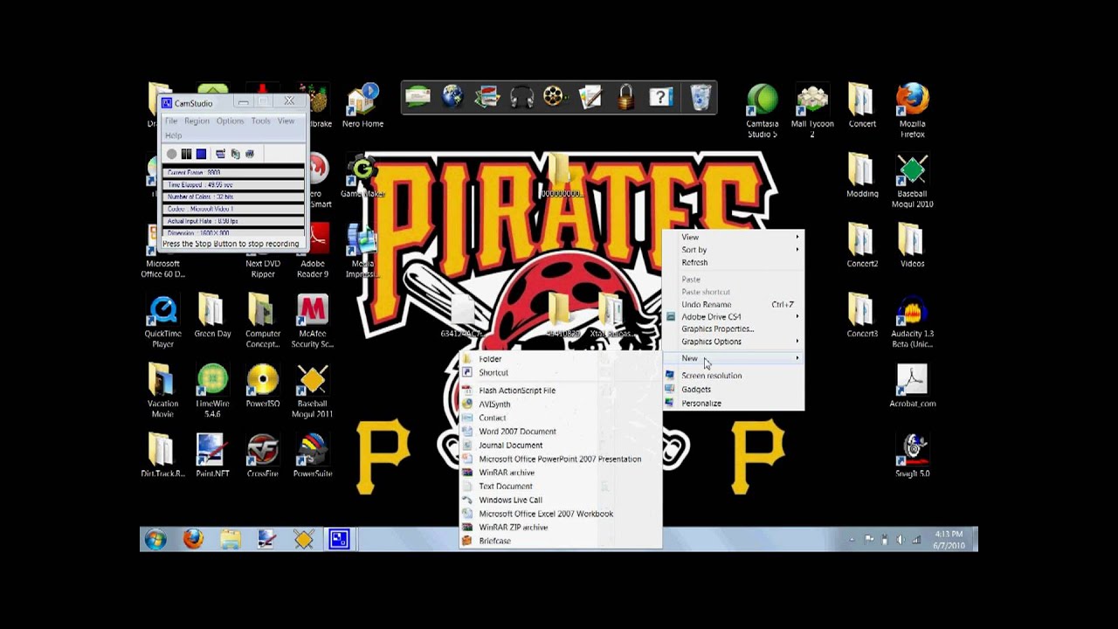Select the Camtasia Studio desktop shortcut
This screenshot has height=629, width=1118.
pyautogui.click(x=763, y=111)
